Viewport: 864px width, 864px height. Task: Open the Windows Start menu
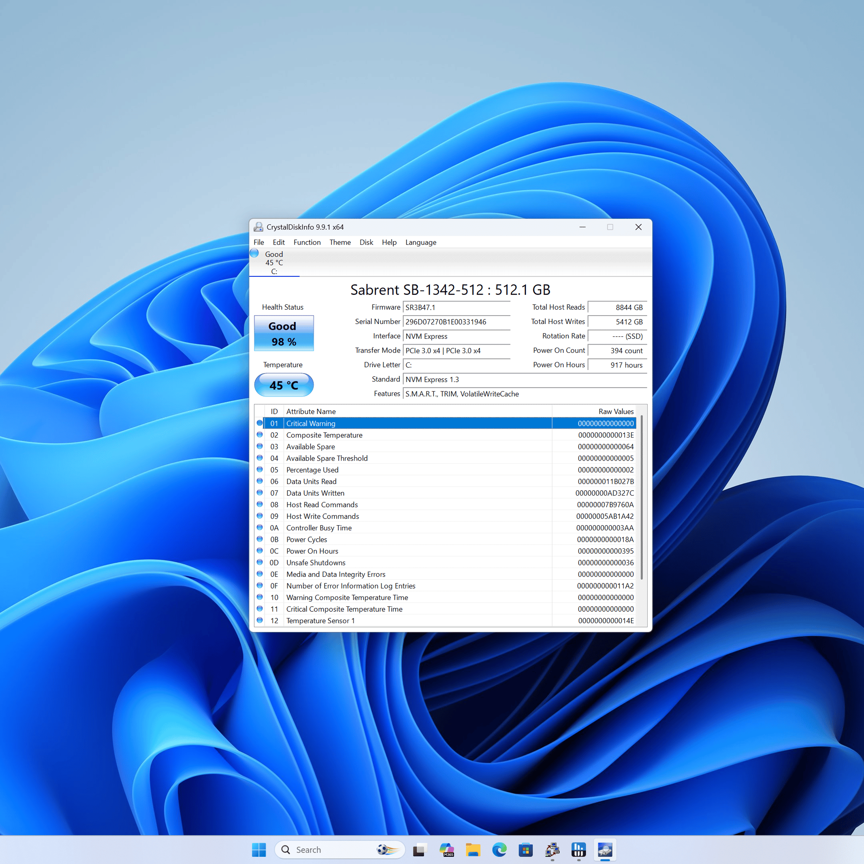pyautogui.click(x=259, y=850)
